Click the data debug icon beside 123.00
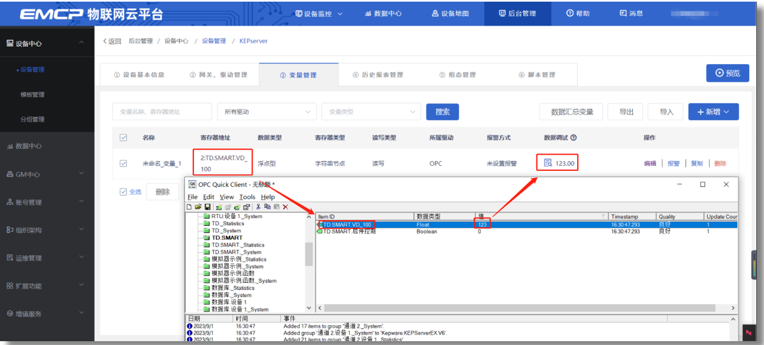This screenshot has height=345, width=764. [548, 163]
